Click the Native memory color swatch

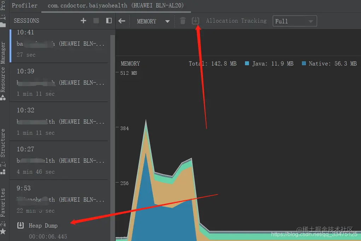tap(303, 63)
